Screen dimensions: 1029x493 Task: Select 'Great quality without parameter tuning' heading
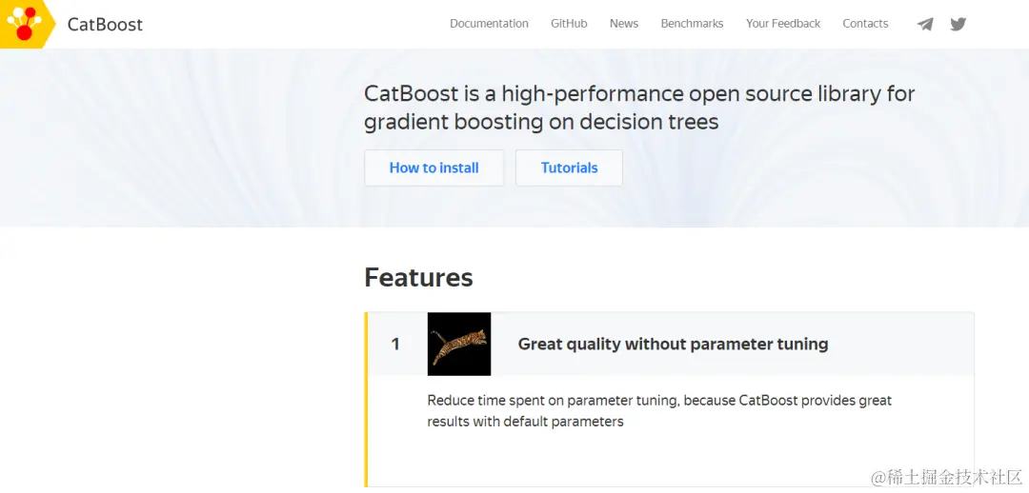(673, 344)
